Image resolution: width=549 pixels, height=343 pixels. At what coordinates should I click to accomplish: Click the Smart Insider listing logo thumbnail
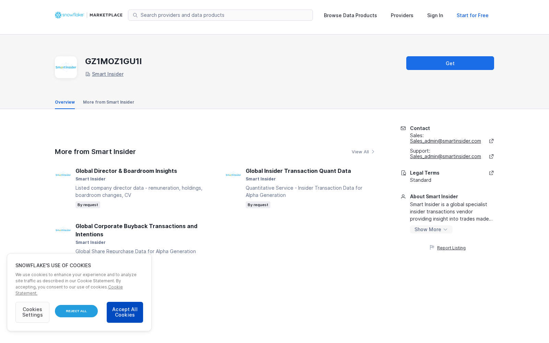tap(66, 67)
